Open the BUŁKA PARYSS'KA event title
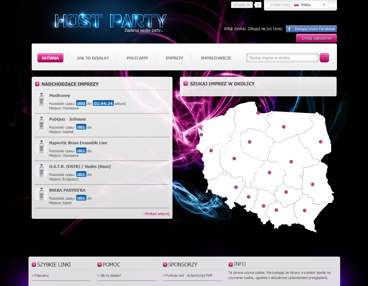Viewport: 368px width, 286px height. 67,190
